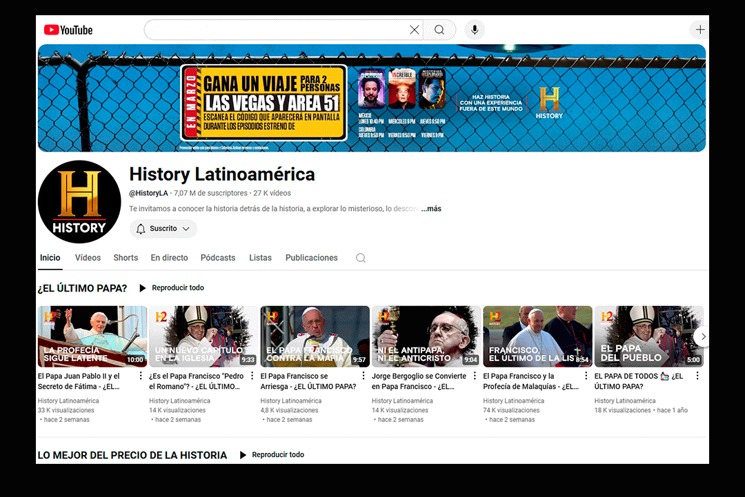The height and width of the screenshot is (497, 745).
Task: Click the channel search magnifier icon
Action: click(x=361, y=258)
